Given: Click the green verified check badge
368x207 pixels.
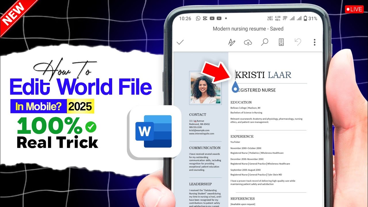Looking at the screenshot, I should coord(91,127).
